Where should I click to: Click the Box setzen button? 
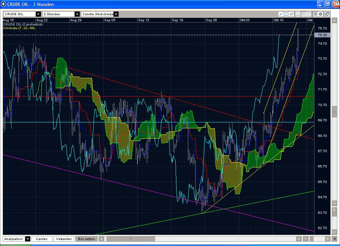(x=86, y=239)
